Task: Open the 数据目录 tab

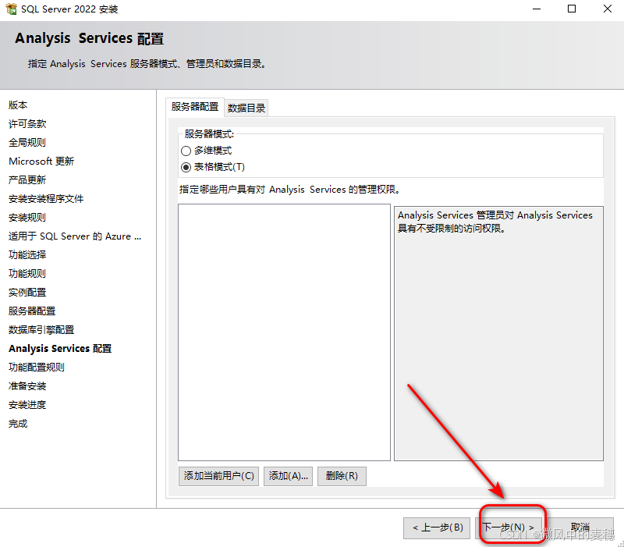Action: point(246,108)
